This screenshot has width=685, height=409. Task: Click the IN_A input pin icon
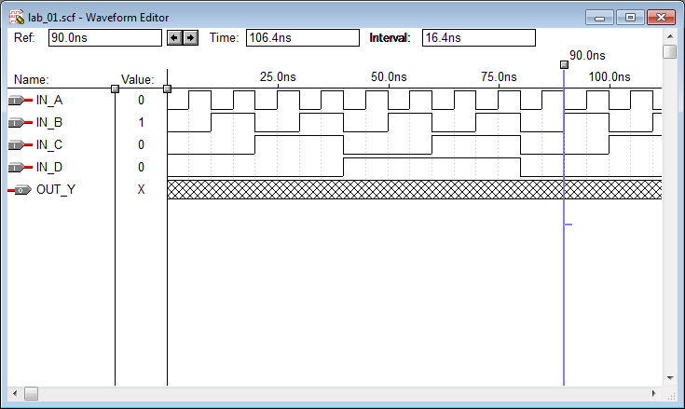(21, 101)
